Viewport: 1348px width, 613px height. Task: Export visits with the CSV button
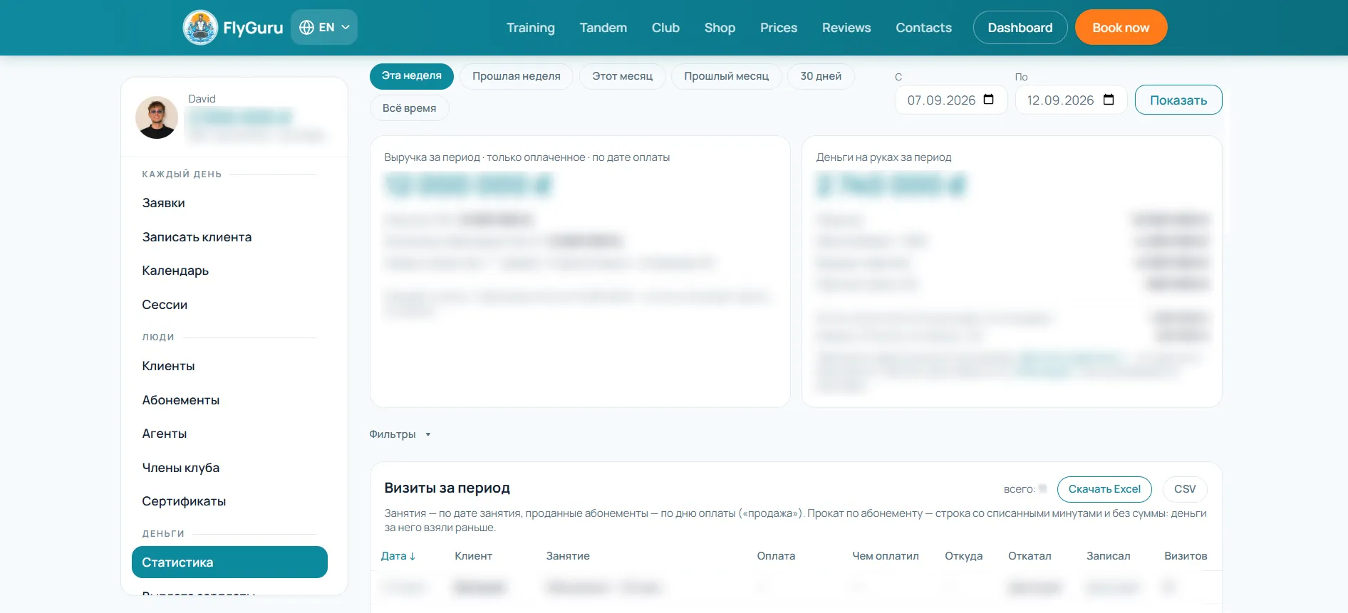pos(1185,489)
